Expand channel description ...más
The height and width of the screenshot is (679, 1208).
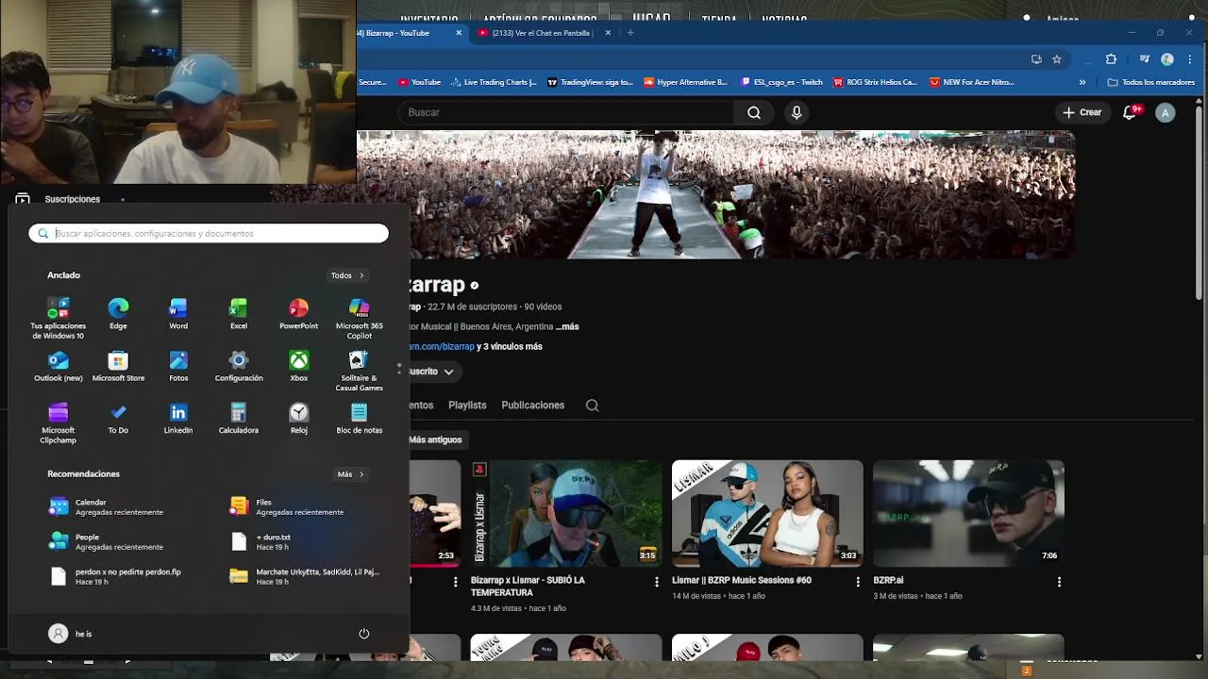pos(567,326)
